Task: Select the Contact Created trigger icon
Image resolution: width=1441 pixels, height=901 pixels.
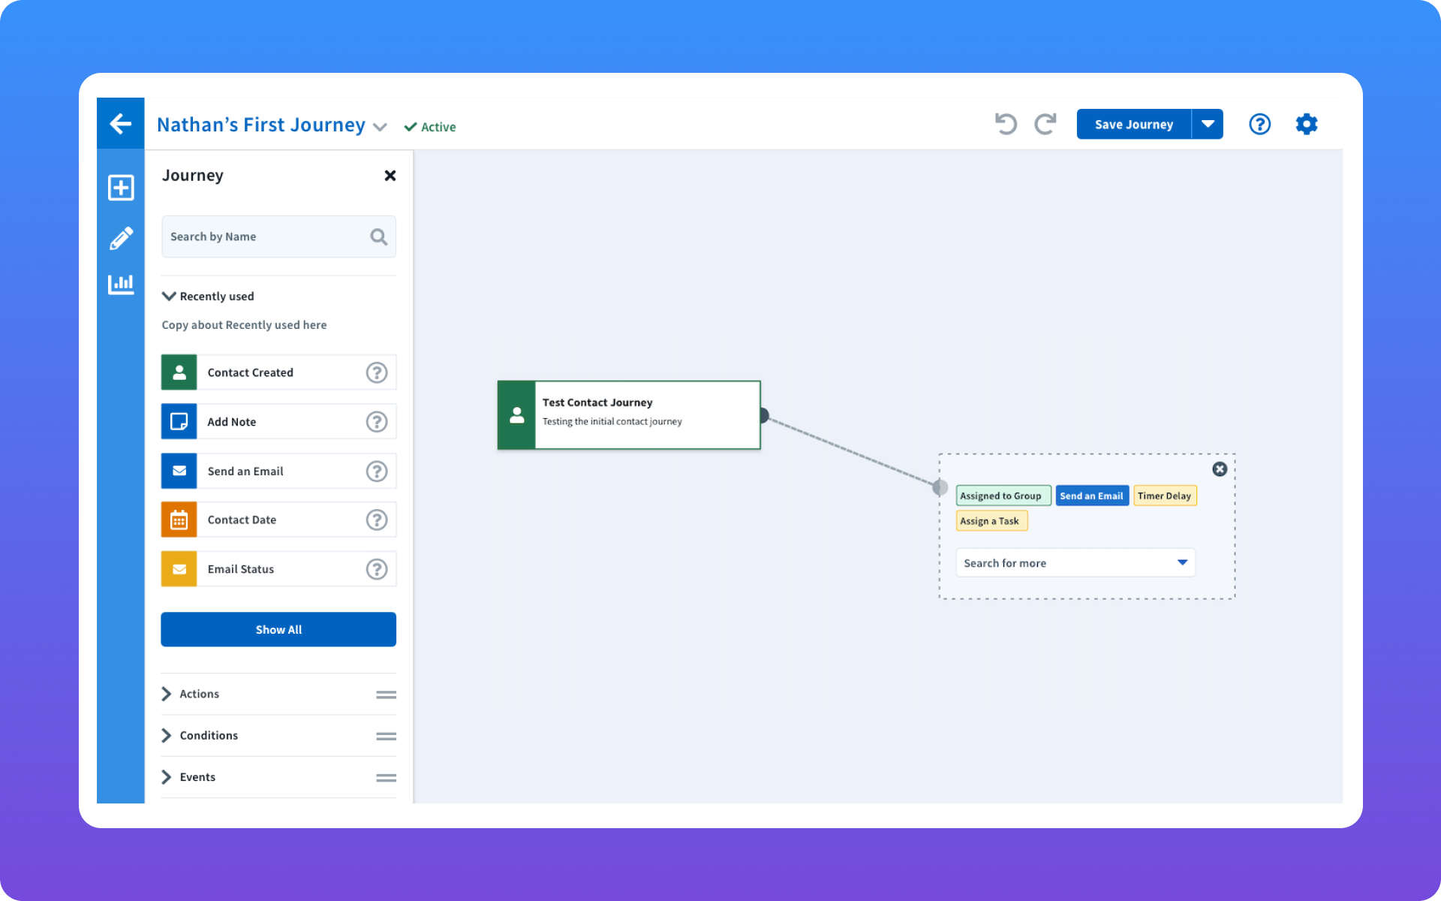Action: [x=179, y=372]
